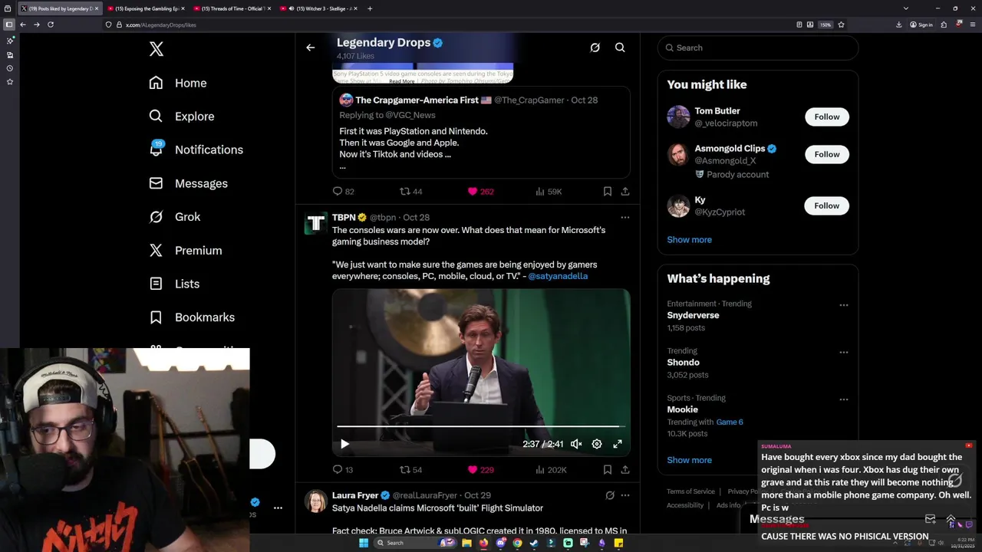Bookmark the TBPN post
This screenshot has width=982, height=552.
[607, 470]
